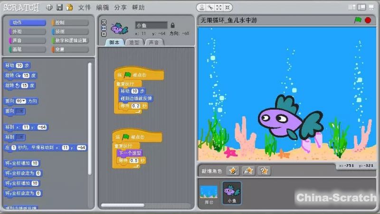Get a surprise sprite with question-star button
The height and width of the screenshot is (214, 380).
point(264,170)
